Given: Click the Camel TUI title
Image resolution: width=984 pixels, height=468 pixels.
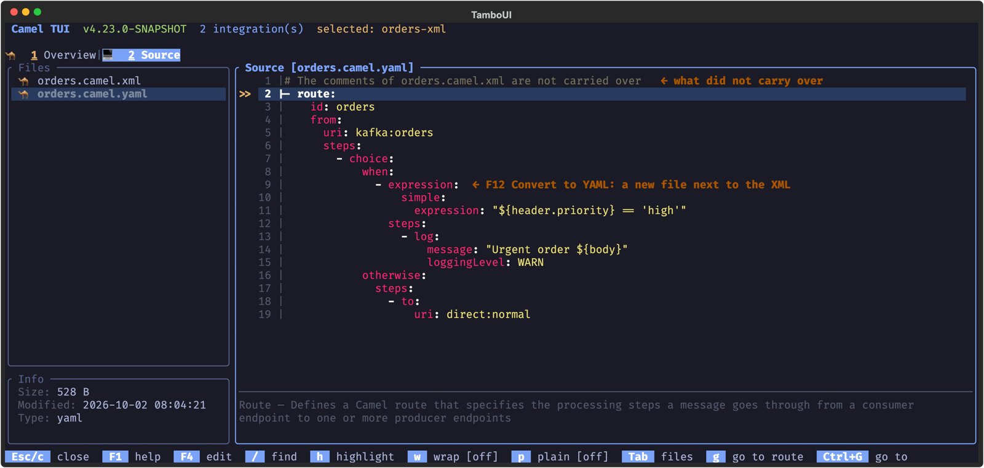Looking at the screenshot, I should tap(41, 29).
